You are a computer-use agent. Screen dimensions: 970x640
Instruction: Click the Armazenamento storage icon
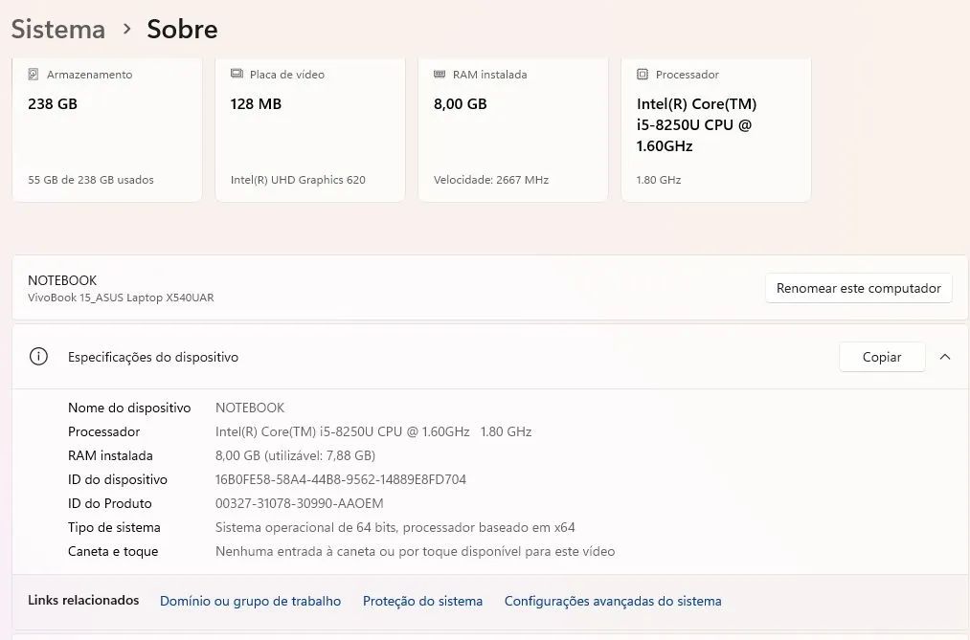point(34,74)
